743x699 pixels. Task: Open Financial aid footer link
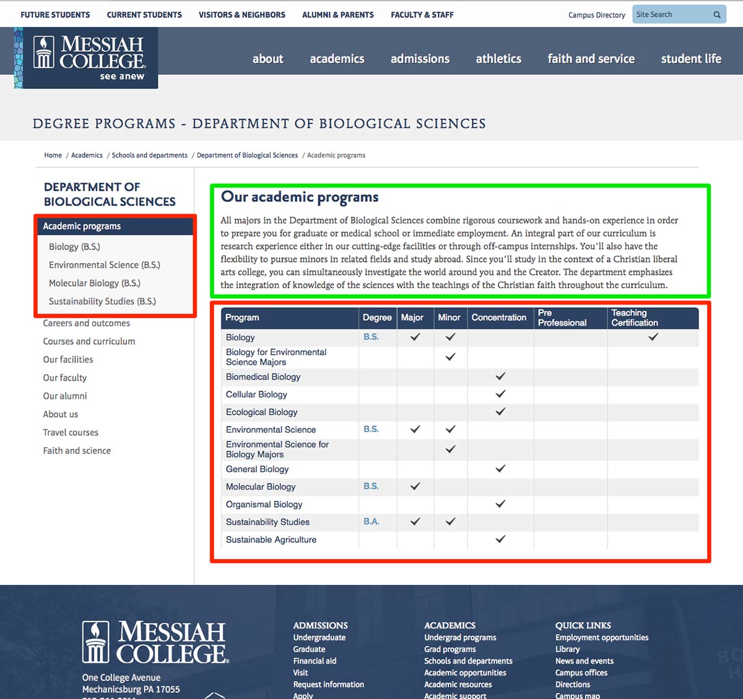point(315,661)
